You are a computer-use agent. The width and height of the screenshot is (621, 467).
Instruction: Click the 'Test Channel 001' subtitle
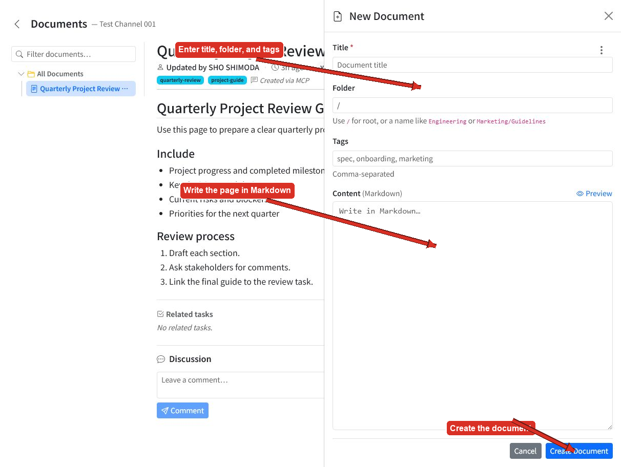point(128,24)
